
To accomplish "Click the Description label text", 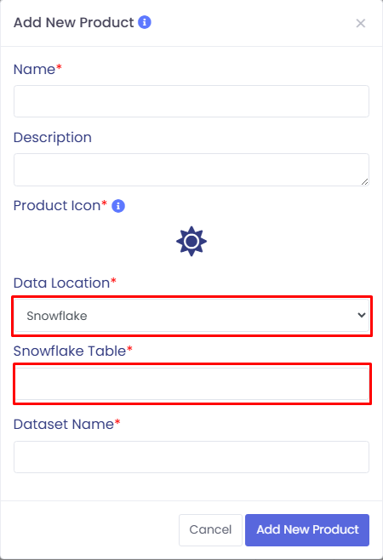I will point(53,138).
